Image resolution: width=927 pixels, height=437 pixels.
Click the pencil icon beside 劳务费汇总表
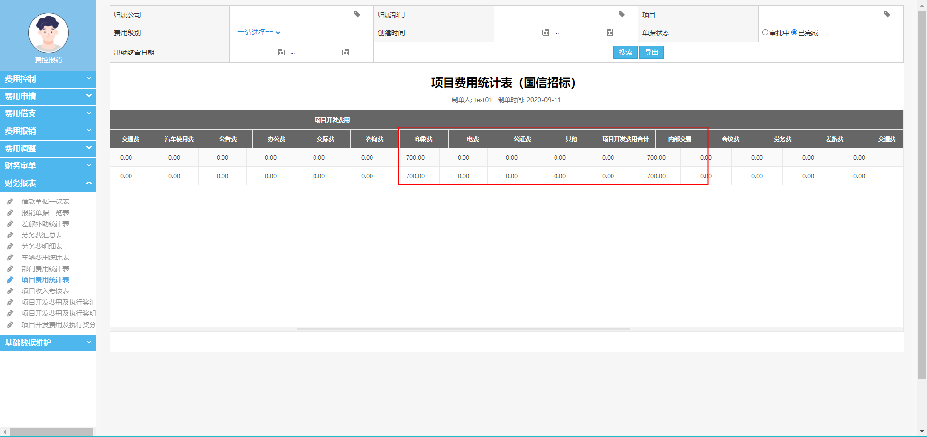click(x=10, y=235)
